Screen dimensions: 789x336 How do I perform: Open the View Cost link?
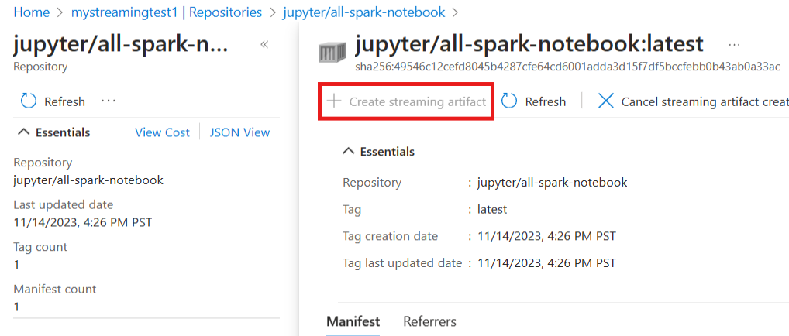click(162, 132)
